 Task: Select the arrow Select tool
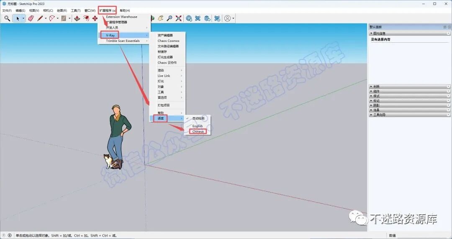point(18,18)
